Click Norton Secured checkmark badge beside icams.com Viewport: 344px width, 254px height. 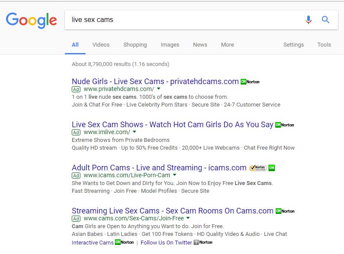pyautogui.click(x=258, y=168)
